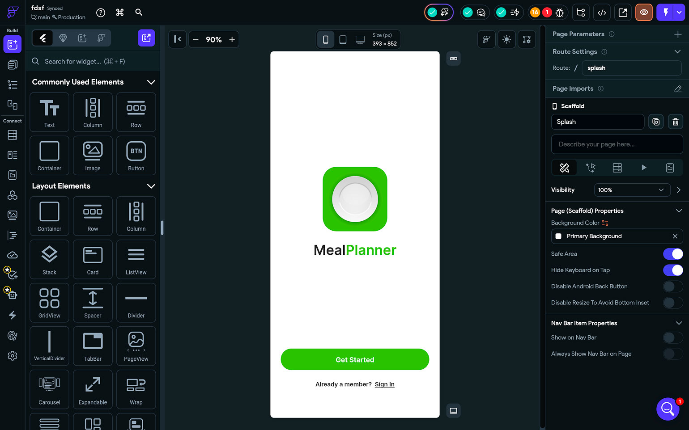Toggle the Safe Area switch
This screenshot has height=430, width=689.
coord(672,254)
